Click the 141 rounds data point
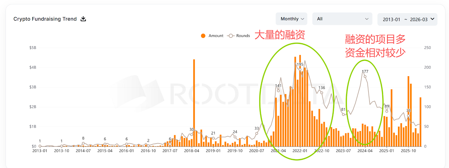 [278, 91]
